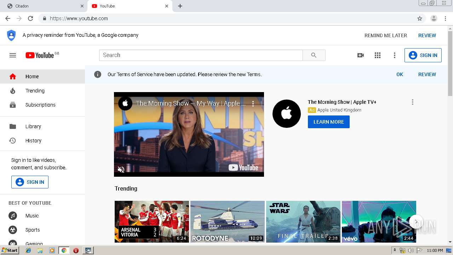The image size is (453, 255).
Task: Bookmark this page with the star icon
Action: (x=420, y=18)
